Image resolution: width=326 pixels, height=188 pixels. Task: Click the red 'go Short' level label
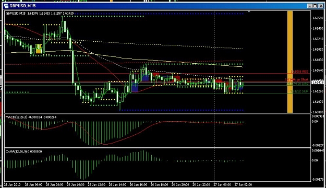[296, 79]
